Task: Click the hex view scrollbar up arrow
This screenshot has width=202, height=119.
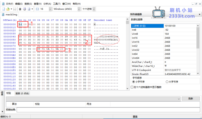Action: [127, 19]
